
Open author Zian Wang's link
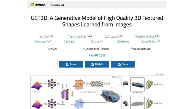pos(111,37)
